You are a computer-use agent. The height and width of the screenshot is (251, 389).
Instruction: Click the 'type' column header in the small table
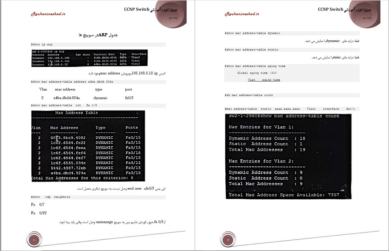coord(99,90)
